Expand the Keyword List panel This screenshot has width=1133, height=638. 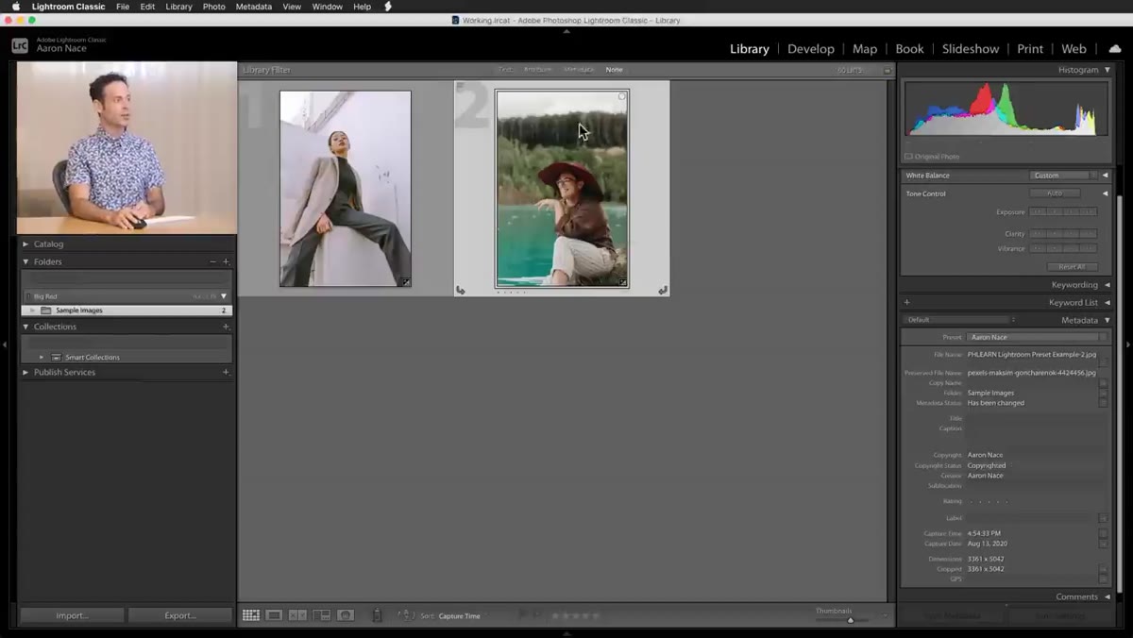[x=1106, y=303]
